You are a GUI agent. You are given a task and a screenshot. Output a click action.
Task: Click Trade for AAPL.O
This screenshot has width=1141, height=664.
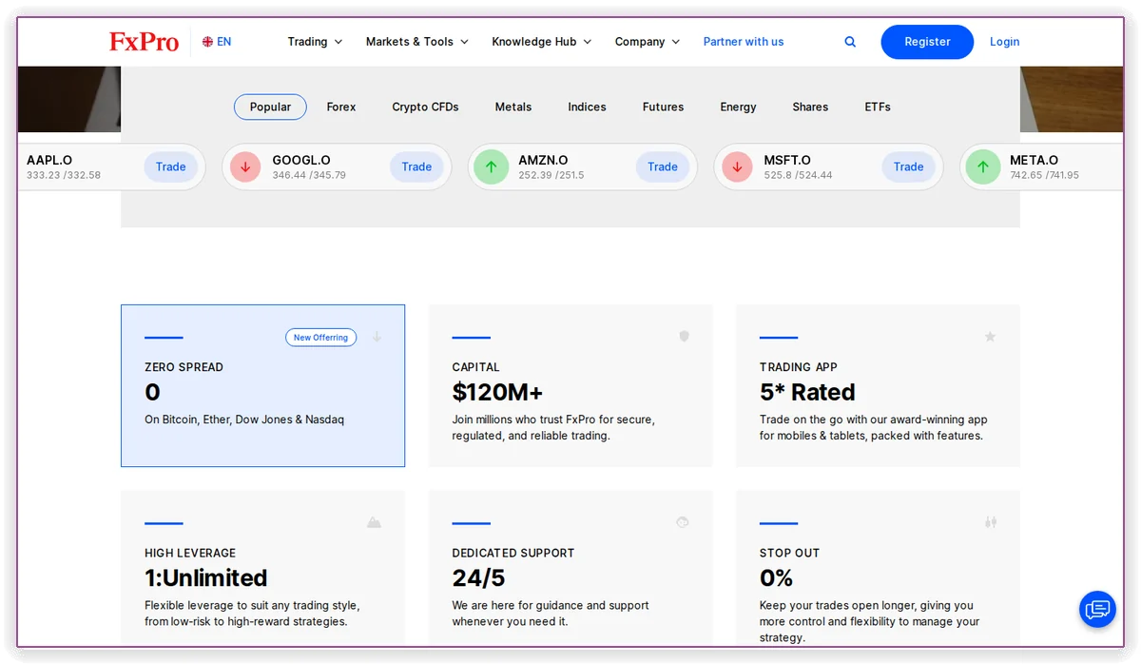point(171,166)
